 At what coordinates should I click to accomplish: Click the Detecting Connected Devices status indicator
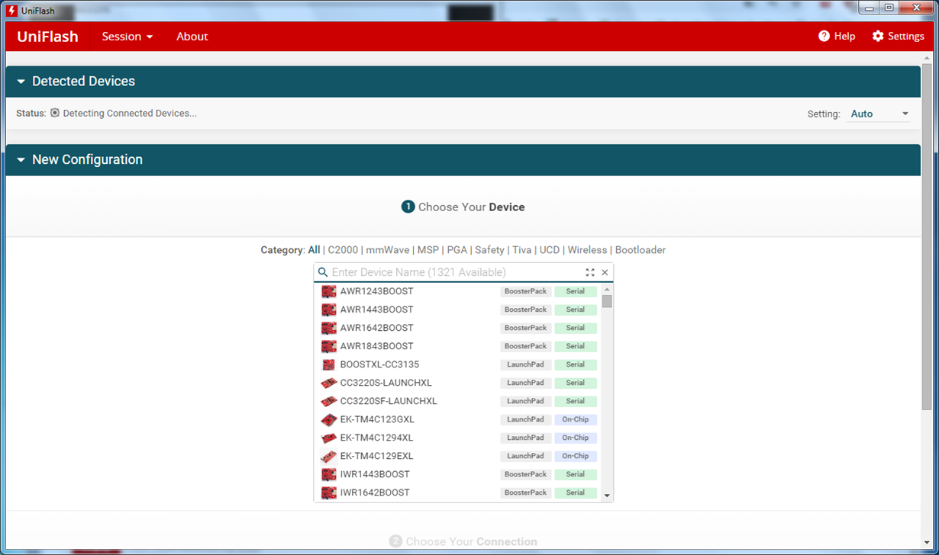pyautogui.click(x=55, y=113)
